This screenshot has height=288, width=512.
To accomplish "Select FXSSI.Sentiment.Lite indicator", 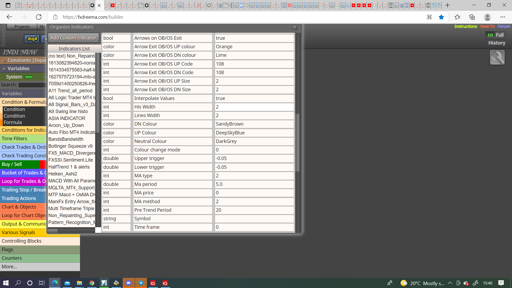I will pyautogui.click(x=71, y=160).
